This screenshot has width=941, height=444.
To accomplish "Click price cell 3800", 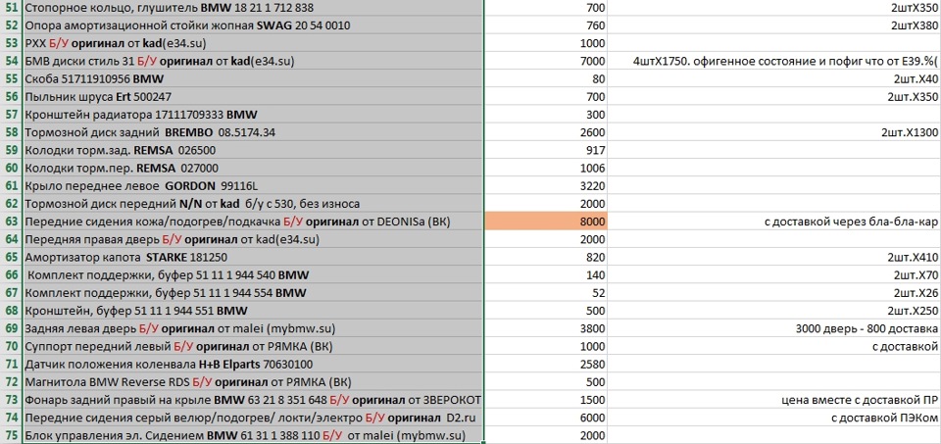I will tap(546, 328).
